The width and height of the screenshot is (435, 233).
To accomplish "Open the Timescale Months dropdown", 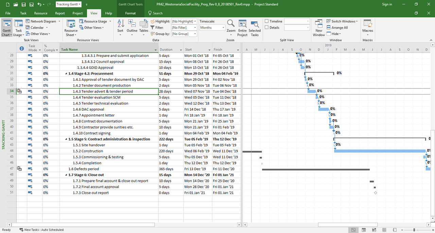I will click(223, 27).
